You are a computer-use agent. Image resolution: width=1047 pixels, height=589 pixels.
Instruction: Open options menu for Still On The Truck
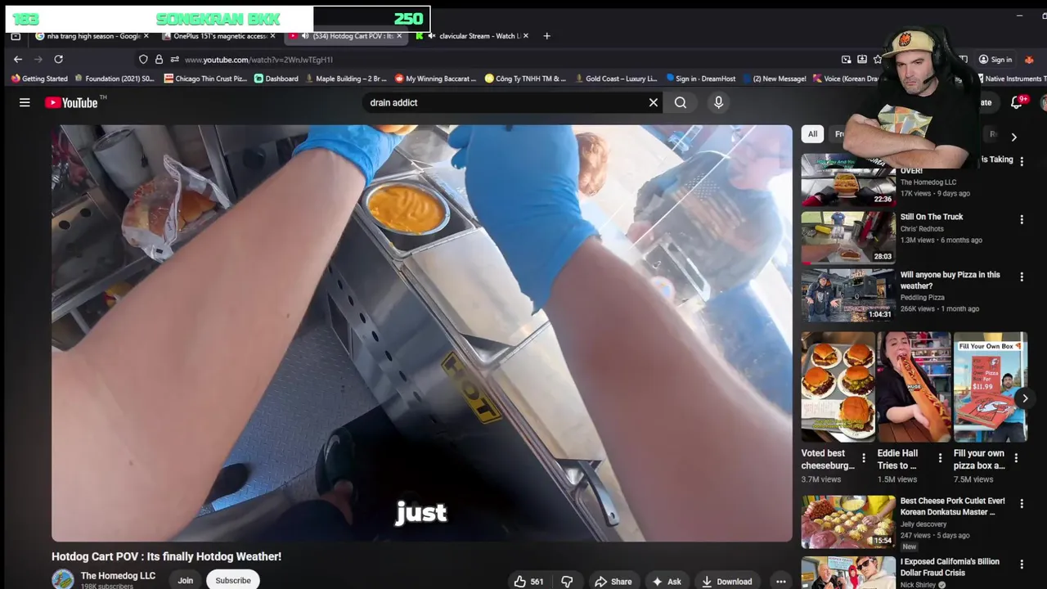[x=1022, y=219]
